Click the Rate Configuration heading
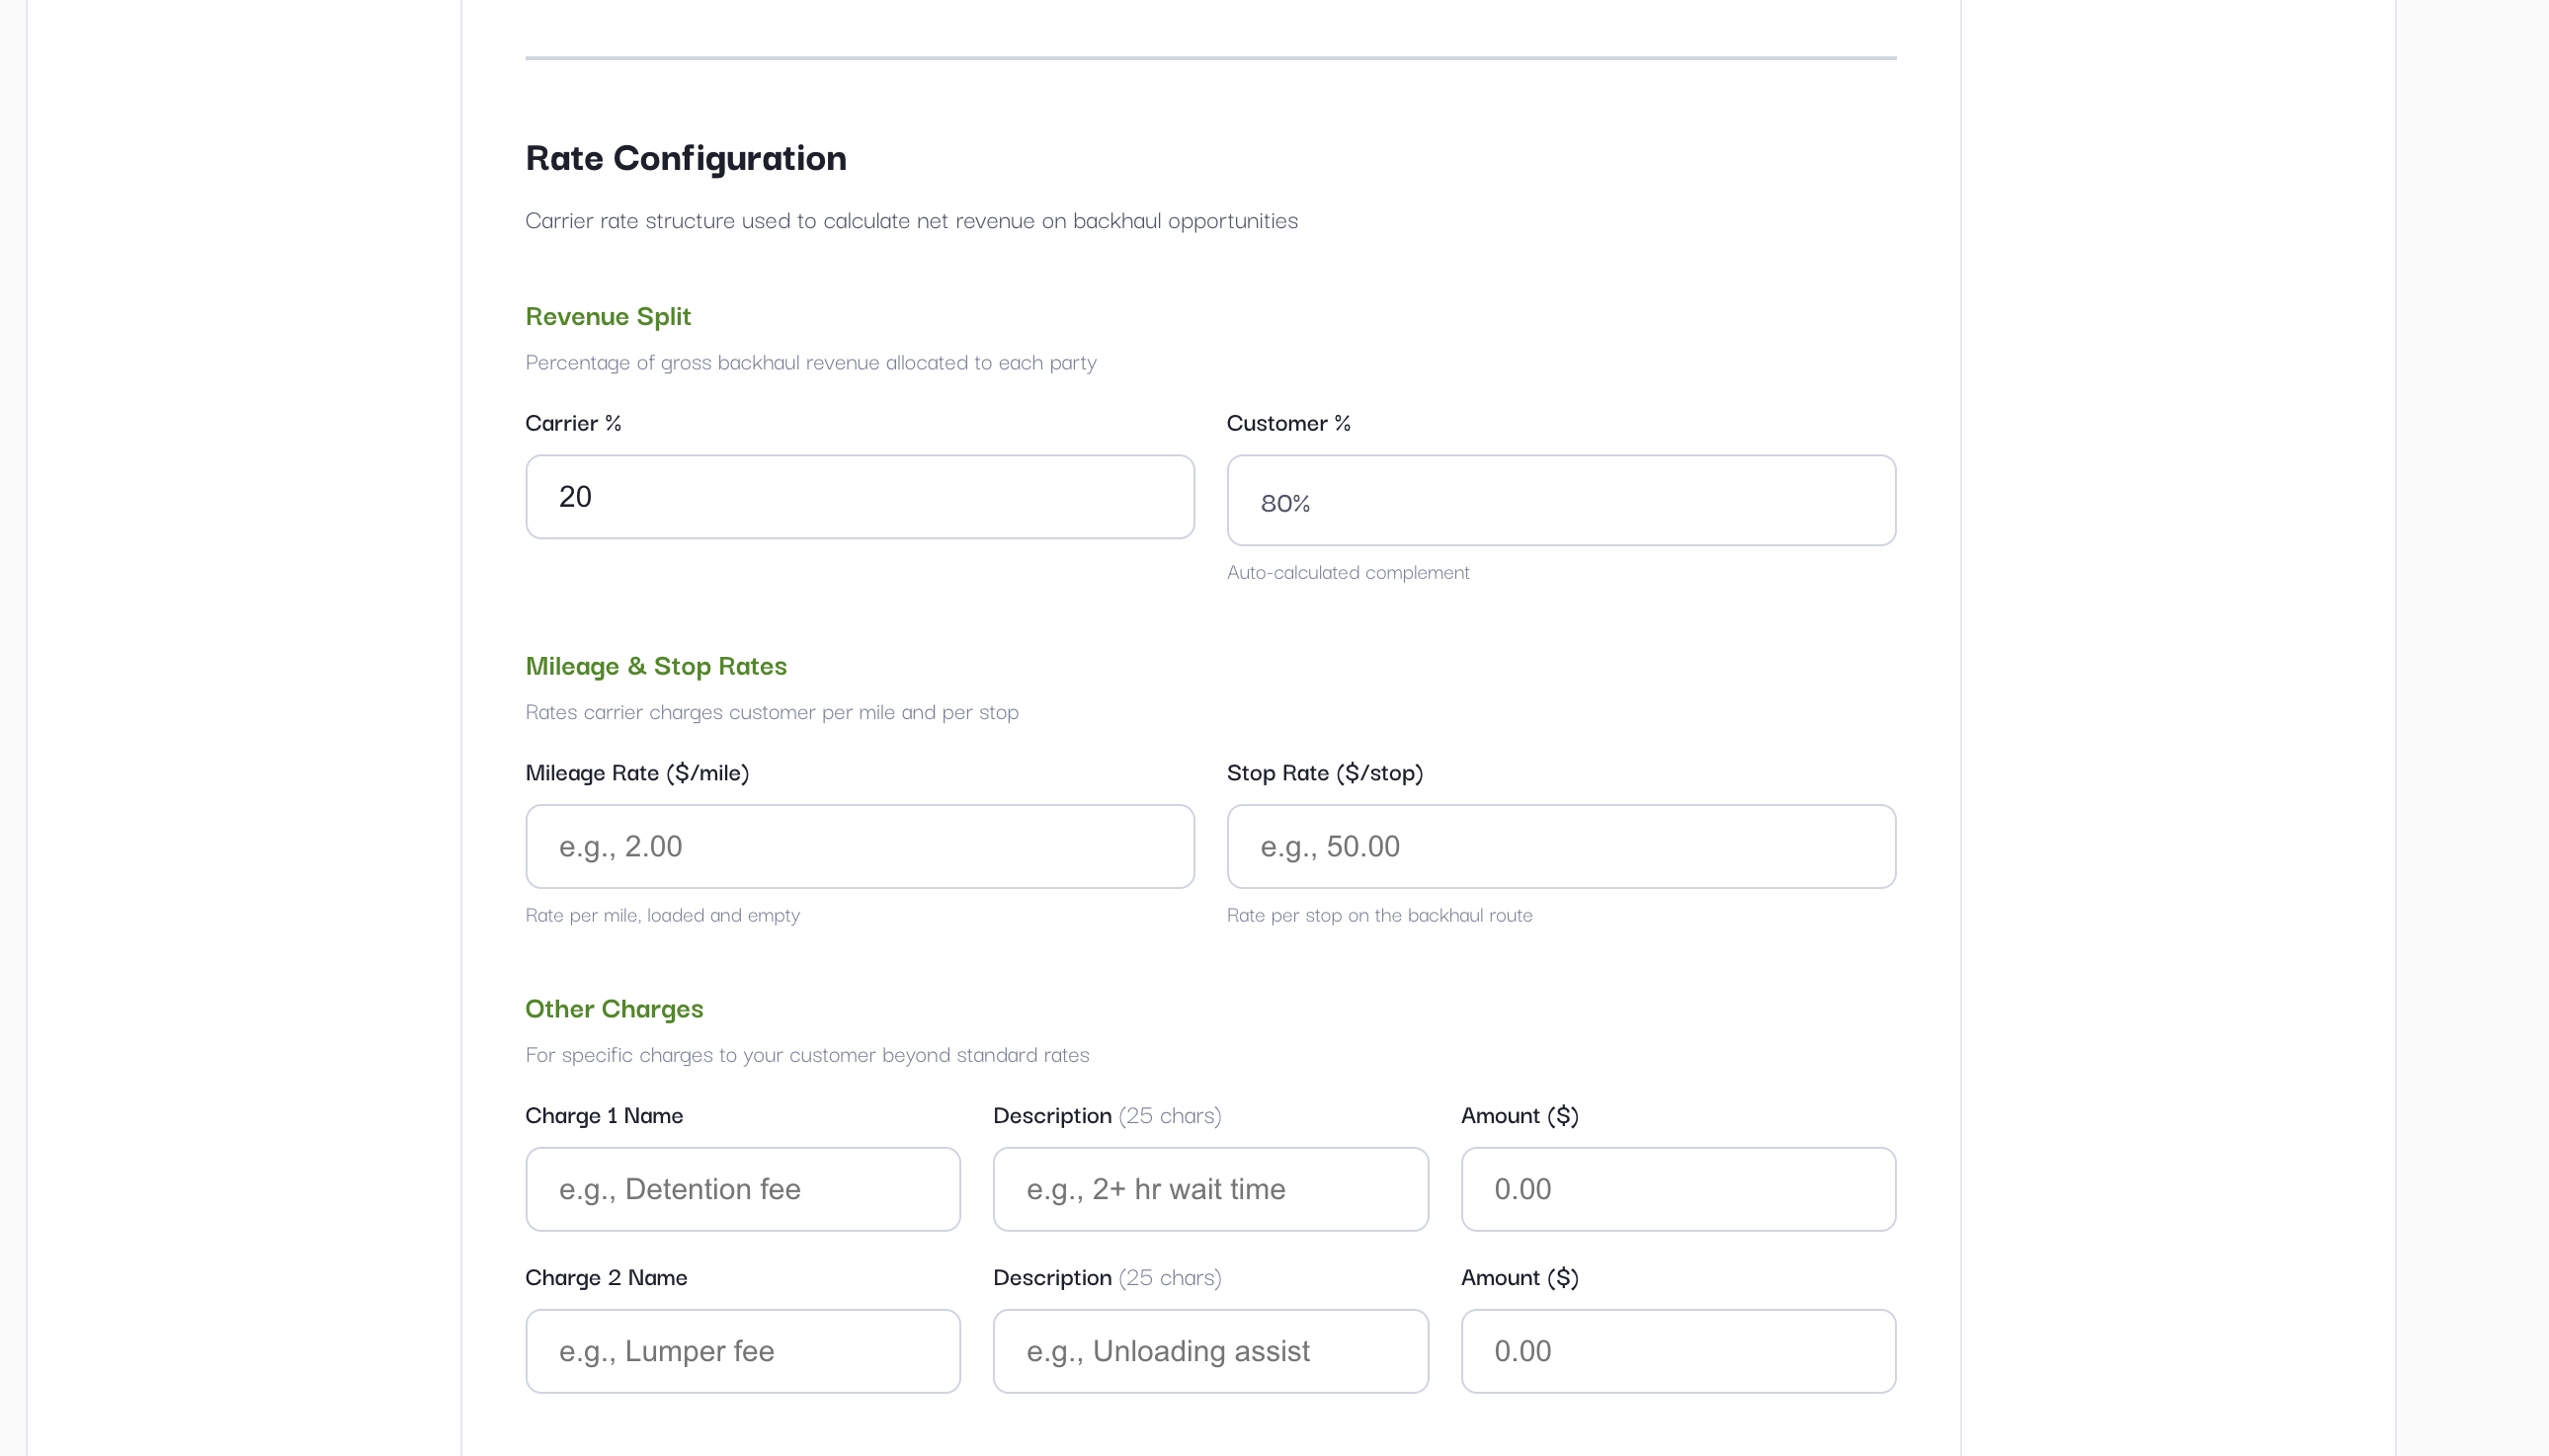The image size is (2549, 1456). [686, 157]
